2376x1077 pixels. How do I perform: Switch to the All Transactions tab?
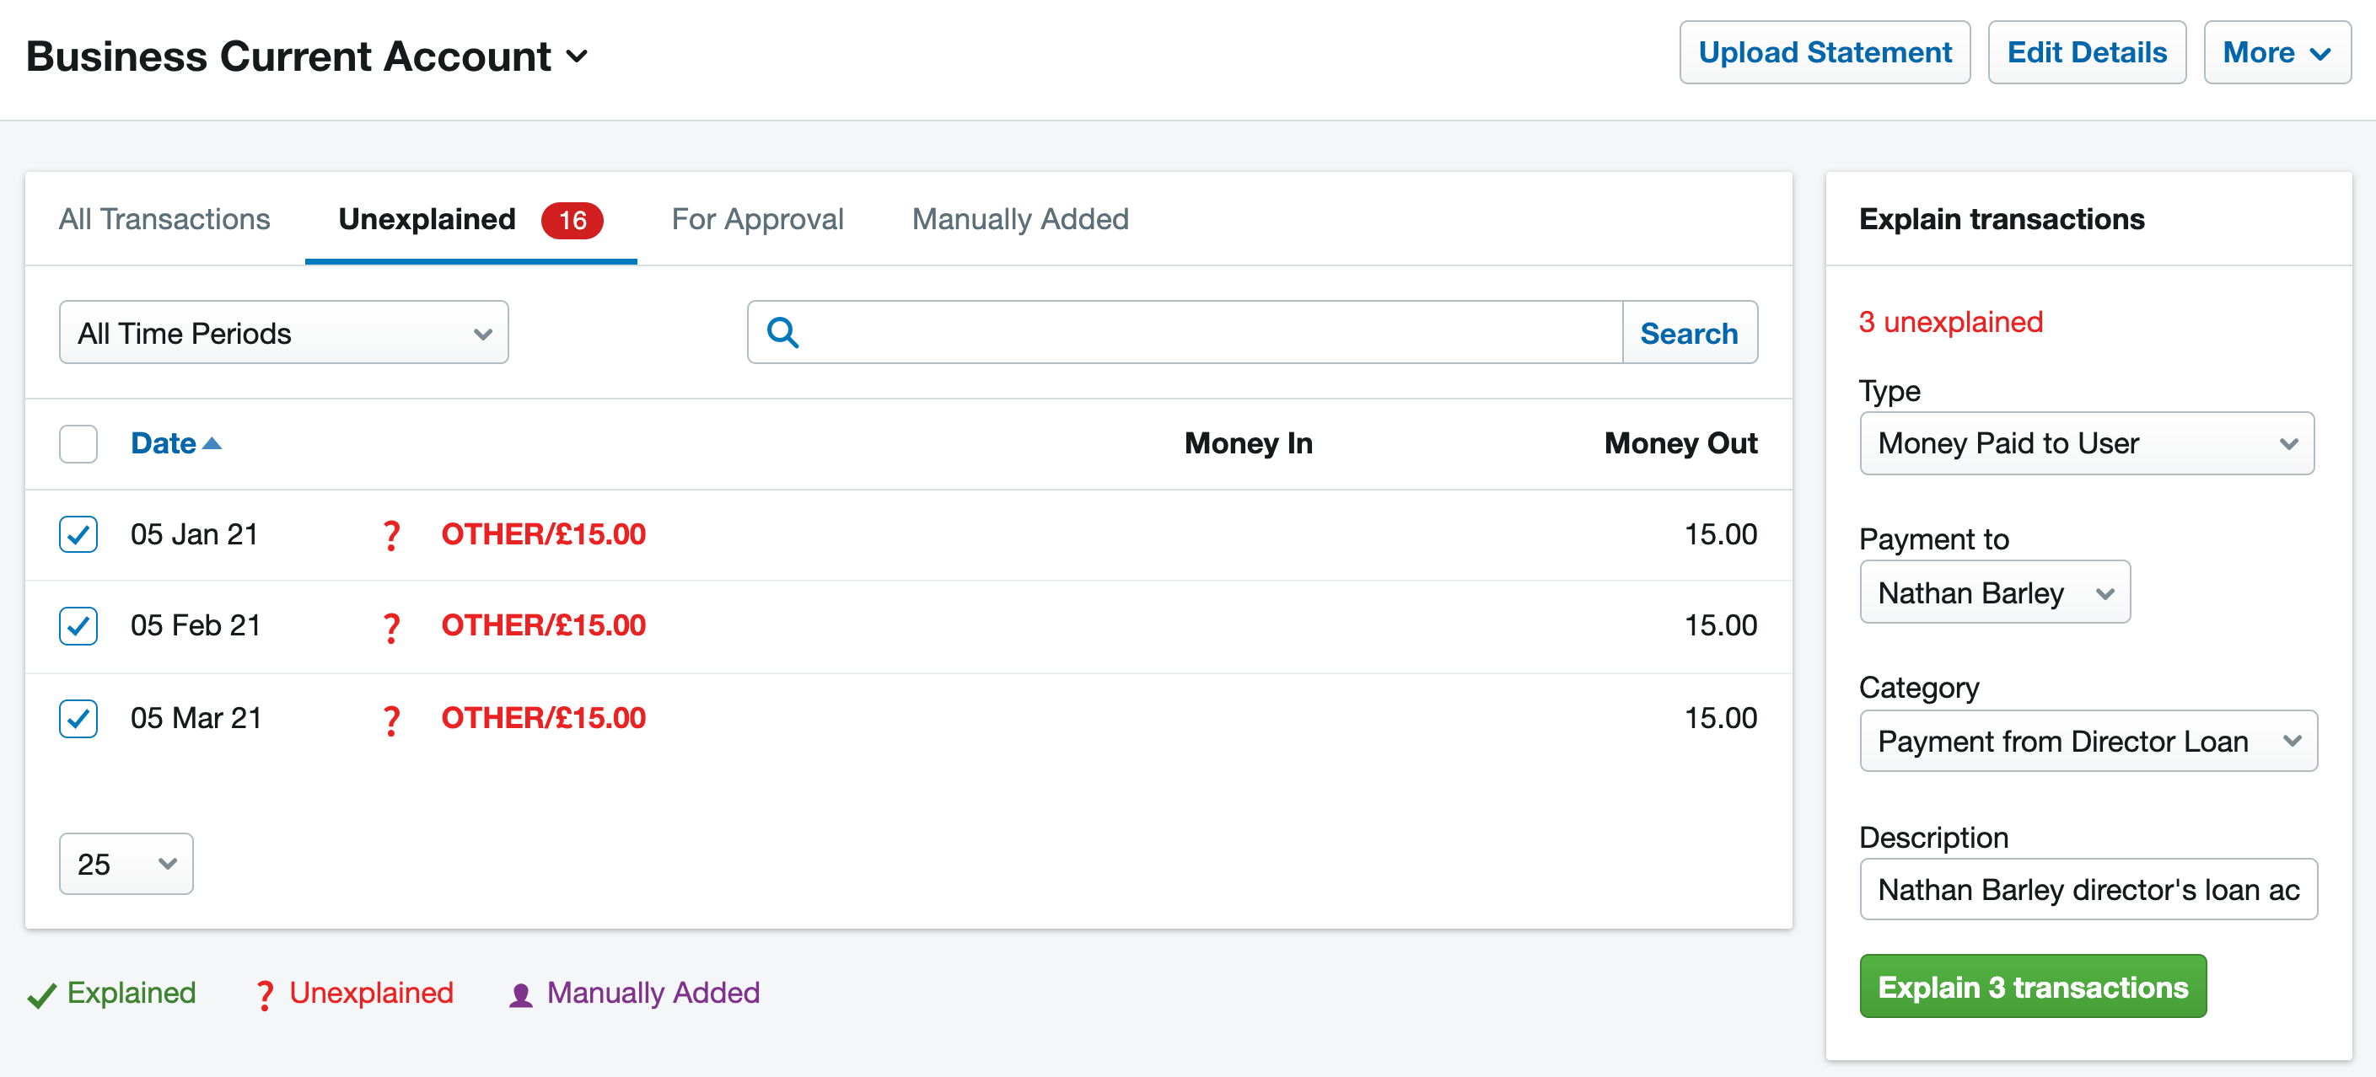pyautogui.click(x=164, y=219)
